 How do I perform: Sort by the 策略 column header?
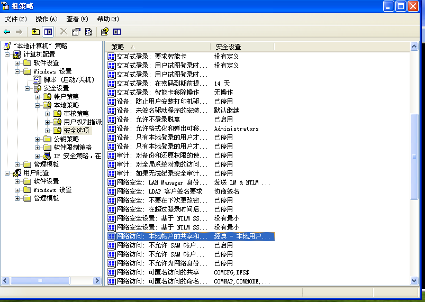pyautogui.click(x=158, y=47)
